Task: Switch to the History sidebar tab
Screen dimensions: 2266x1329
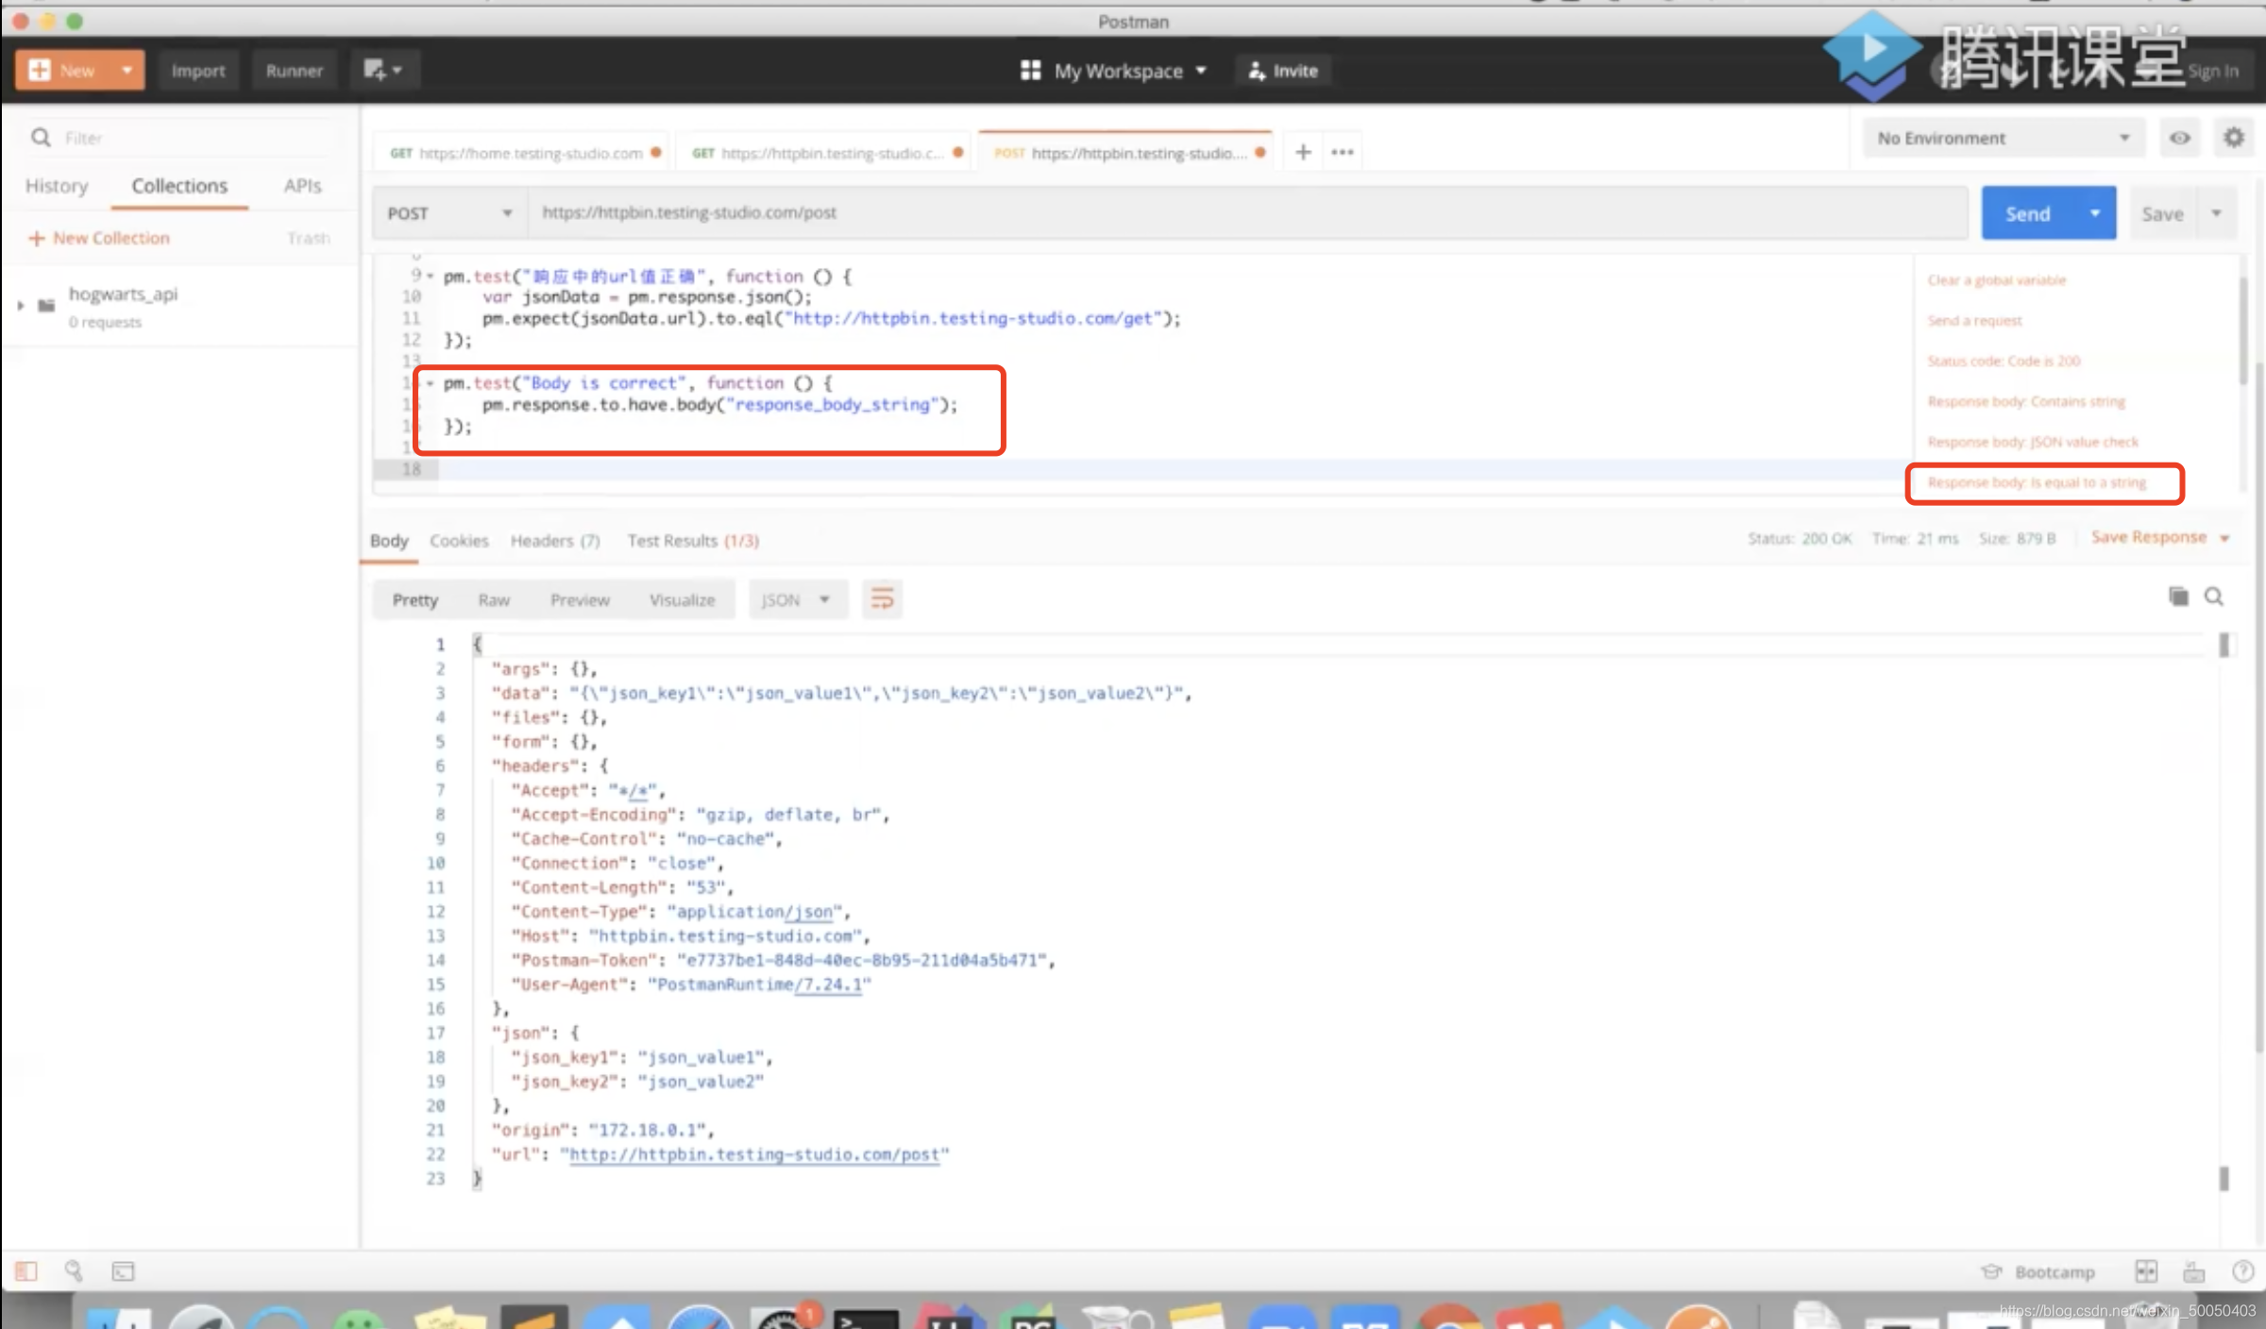Action: [x=57, y=186]
